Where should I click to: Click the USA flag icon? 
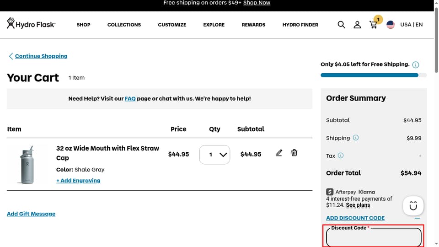pyautogui.click(x=390, y=25)
